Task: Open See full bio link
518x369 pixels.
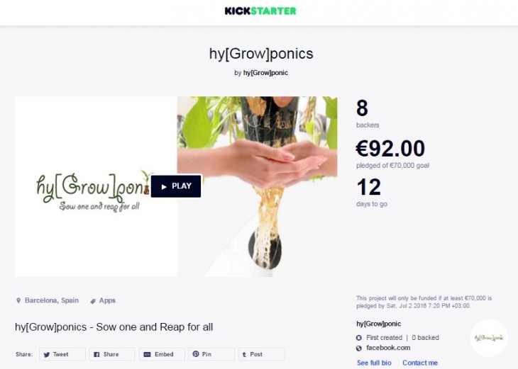Action: [x=374, y=363]
